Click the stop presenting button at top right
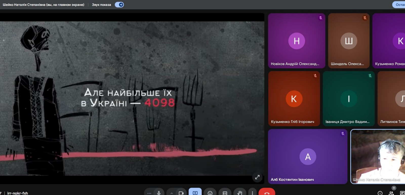Screen dimensions: 405x195 click(399, 5)
